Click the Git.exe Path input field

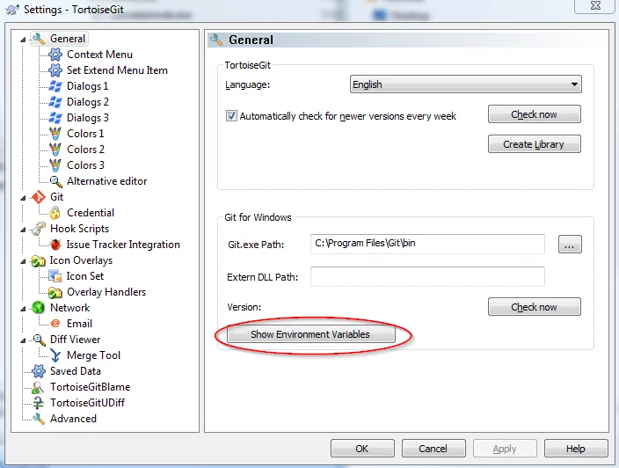tap(427, 244)
